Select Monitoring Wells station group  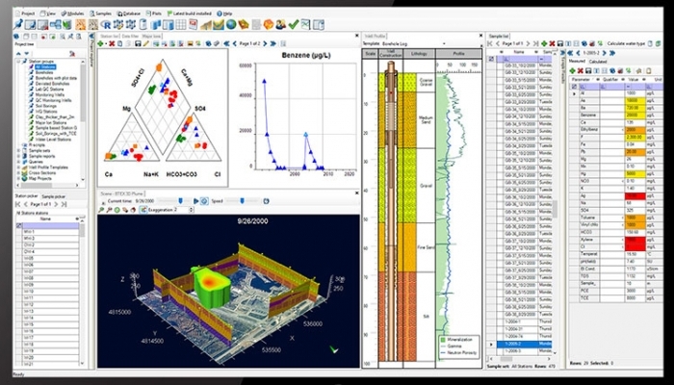pos(51,95)
